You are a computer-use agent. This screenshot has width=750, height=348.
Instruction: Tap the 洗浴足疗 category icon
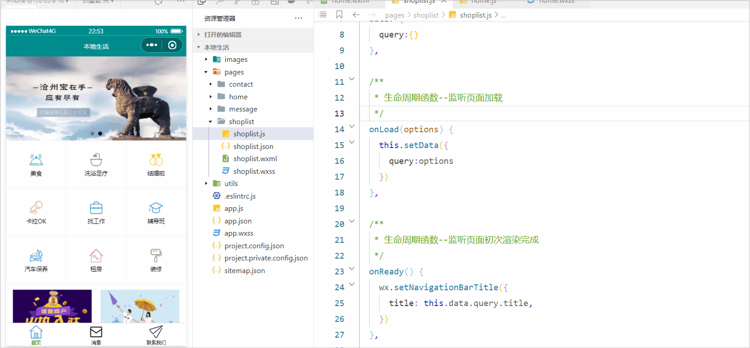pyautogui.click(x=96, y=160)
